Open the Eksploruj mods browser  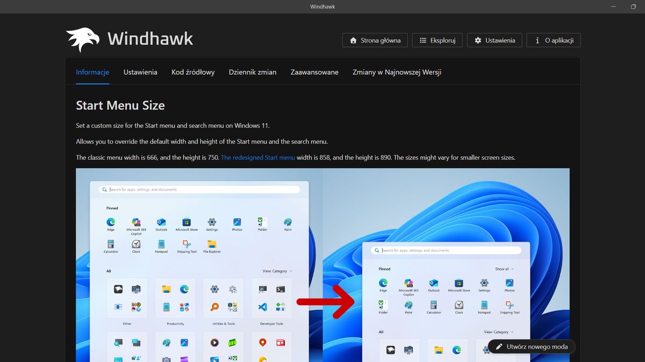pyautogui.click(x=438, y=40)
